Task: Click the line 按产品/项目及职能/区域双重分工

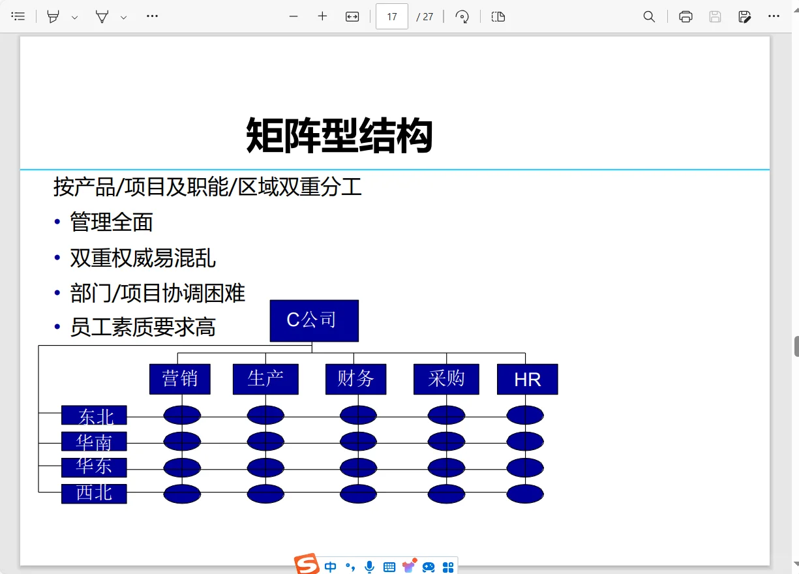Action: point(207,187)
